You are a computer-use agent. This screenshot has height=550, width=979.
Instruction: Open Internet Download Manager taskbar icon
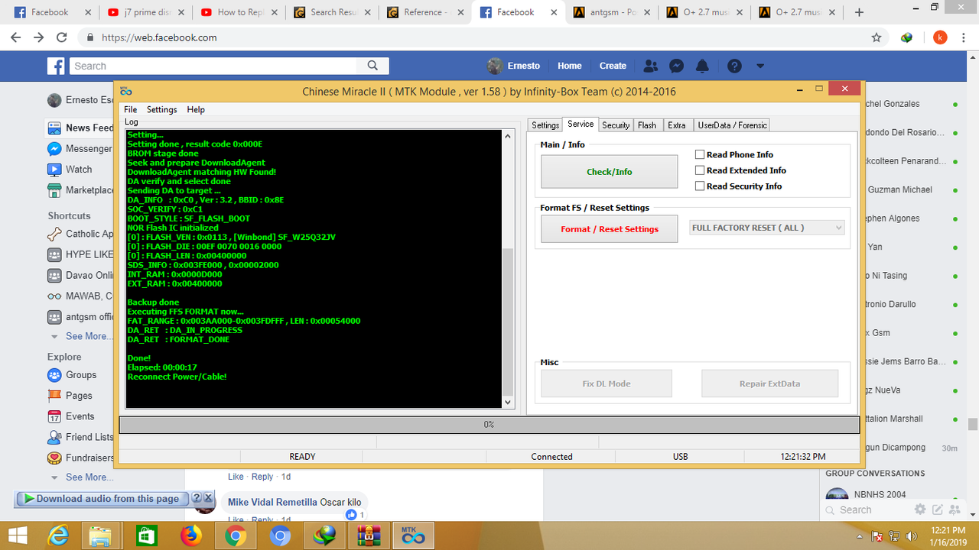(324, 535)
